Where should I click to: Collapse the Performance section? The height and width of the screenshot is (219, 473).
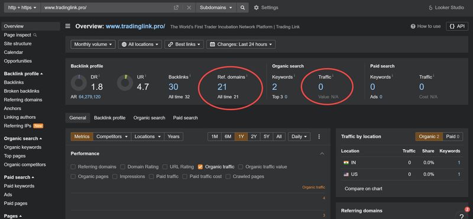(322, 154)
